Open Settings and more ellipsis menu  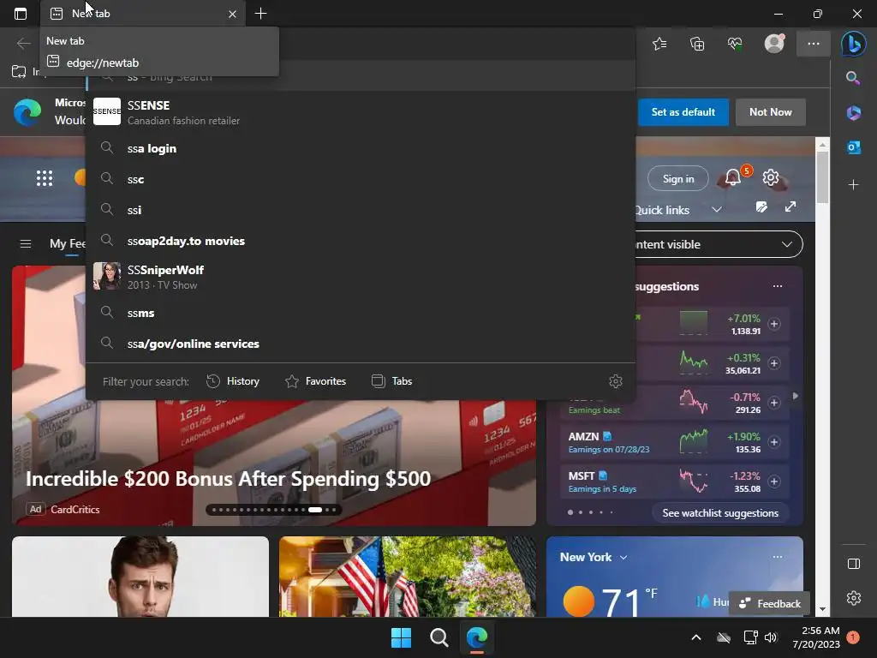(814, 44)
